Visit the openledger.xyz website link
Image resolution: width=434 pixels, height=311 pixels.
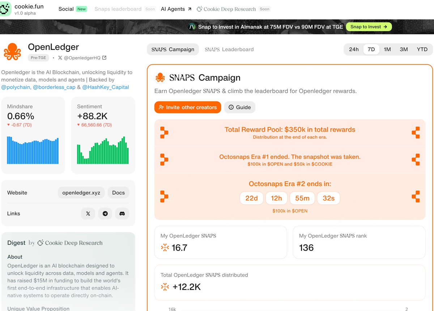(81, 193)
